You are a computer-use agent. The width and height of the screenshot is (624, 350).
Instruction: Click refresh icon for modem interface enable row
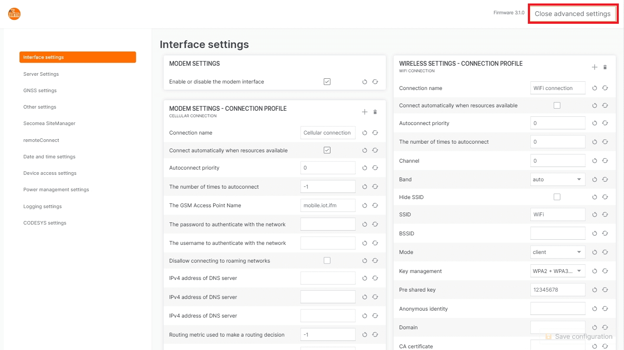coord(375,82)
